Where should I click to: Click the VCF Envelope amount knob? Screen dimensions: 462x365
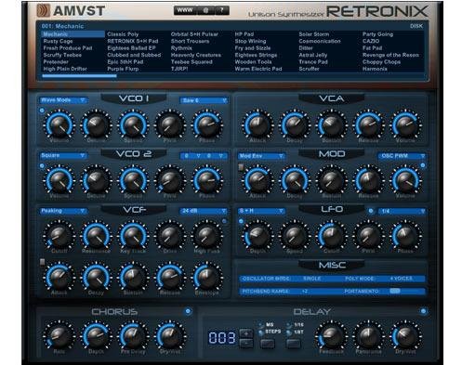click(206, 278)
